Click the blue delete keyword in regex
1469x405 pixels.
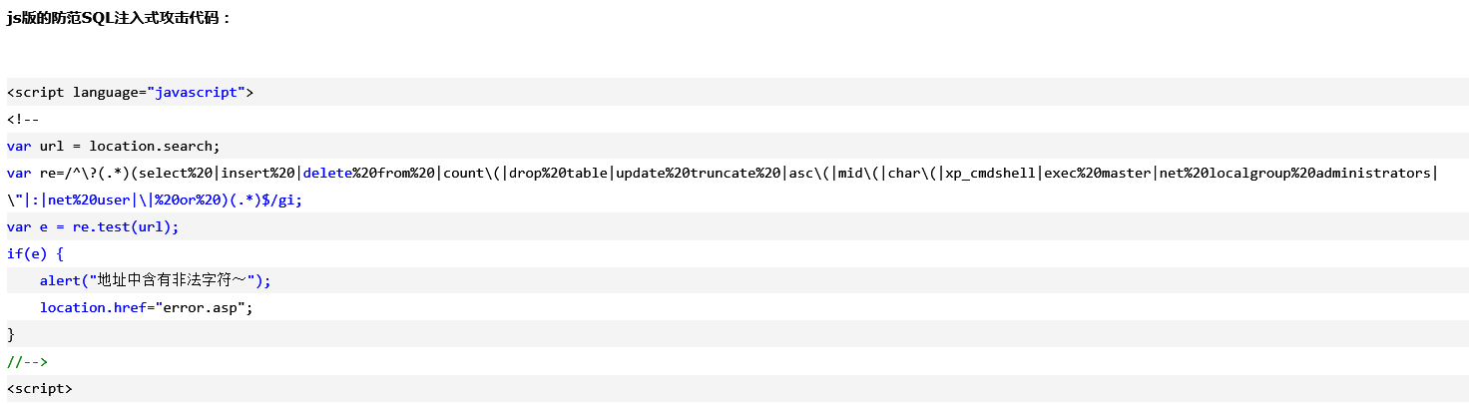(327, 173)
